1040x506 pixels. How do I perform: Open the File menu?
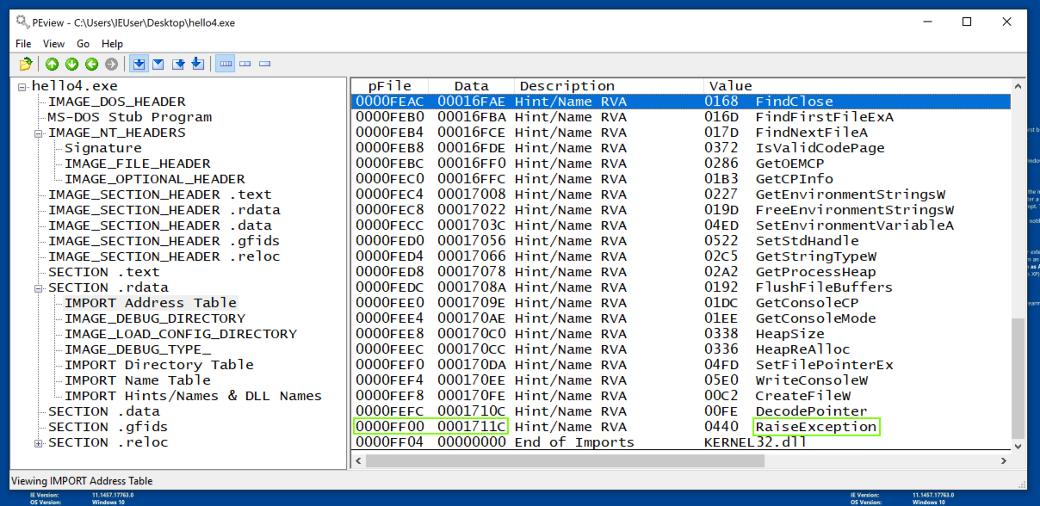tap(23, 43)
